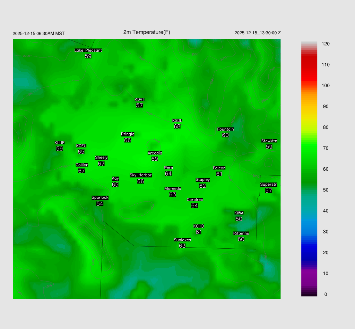Click the KSDL temperature reading of 68
The width and height of the screenshot is (355, 329).
point(177,126)
